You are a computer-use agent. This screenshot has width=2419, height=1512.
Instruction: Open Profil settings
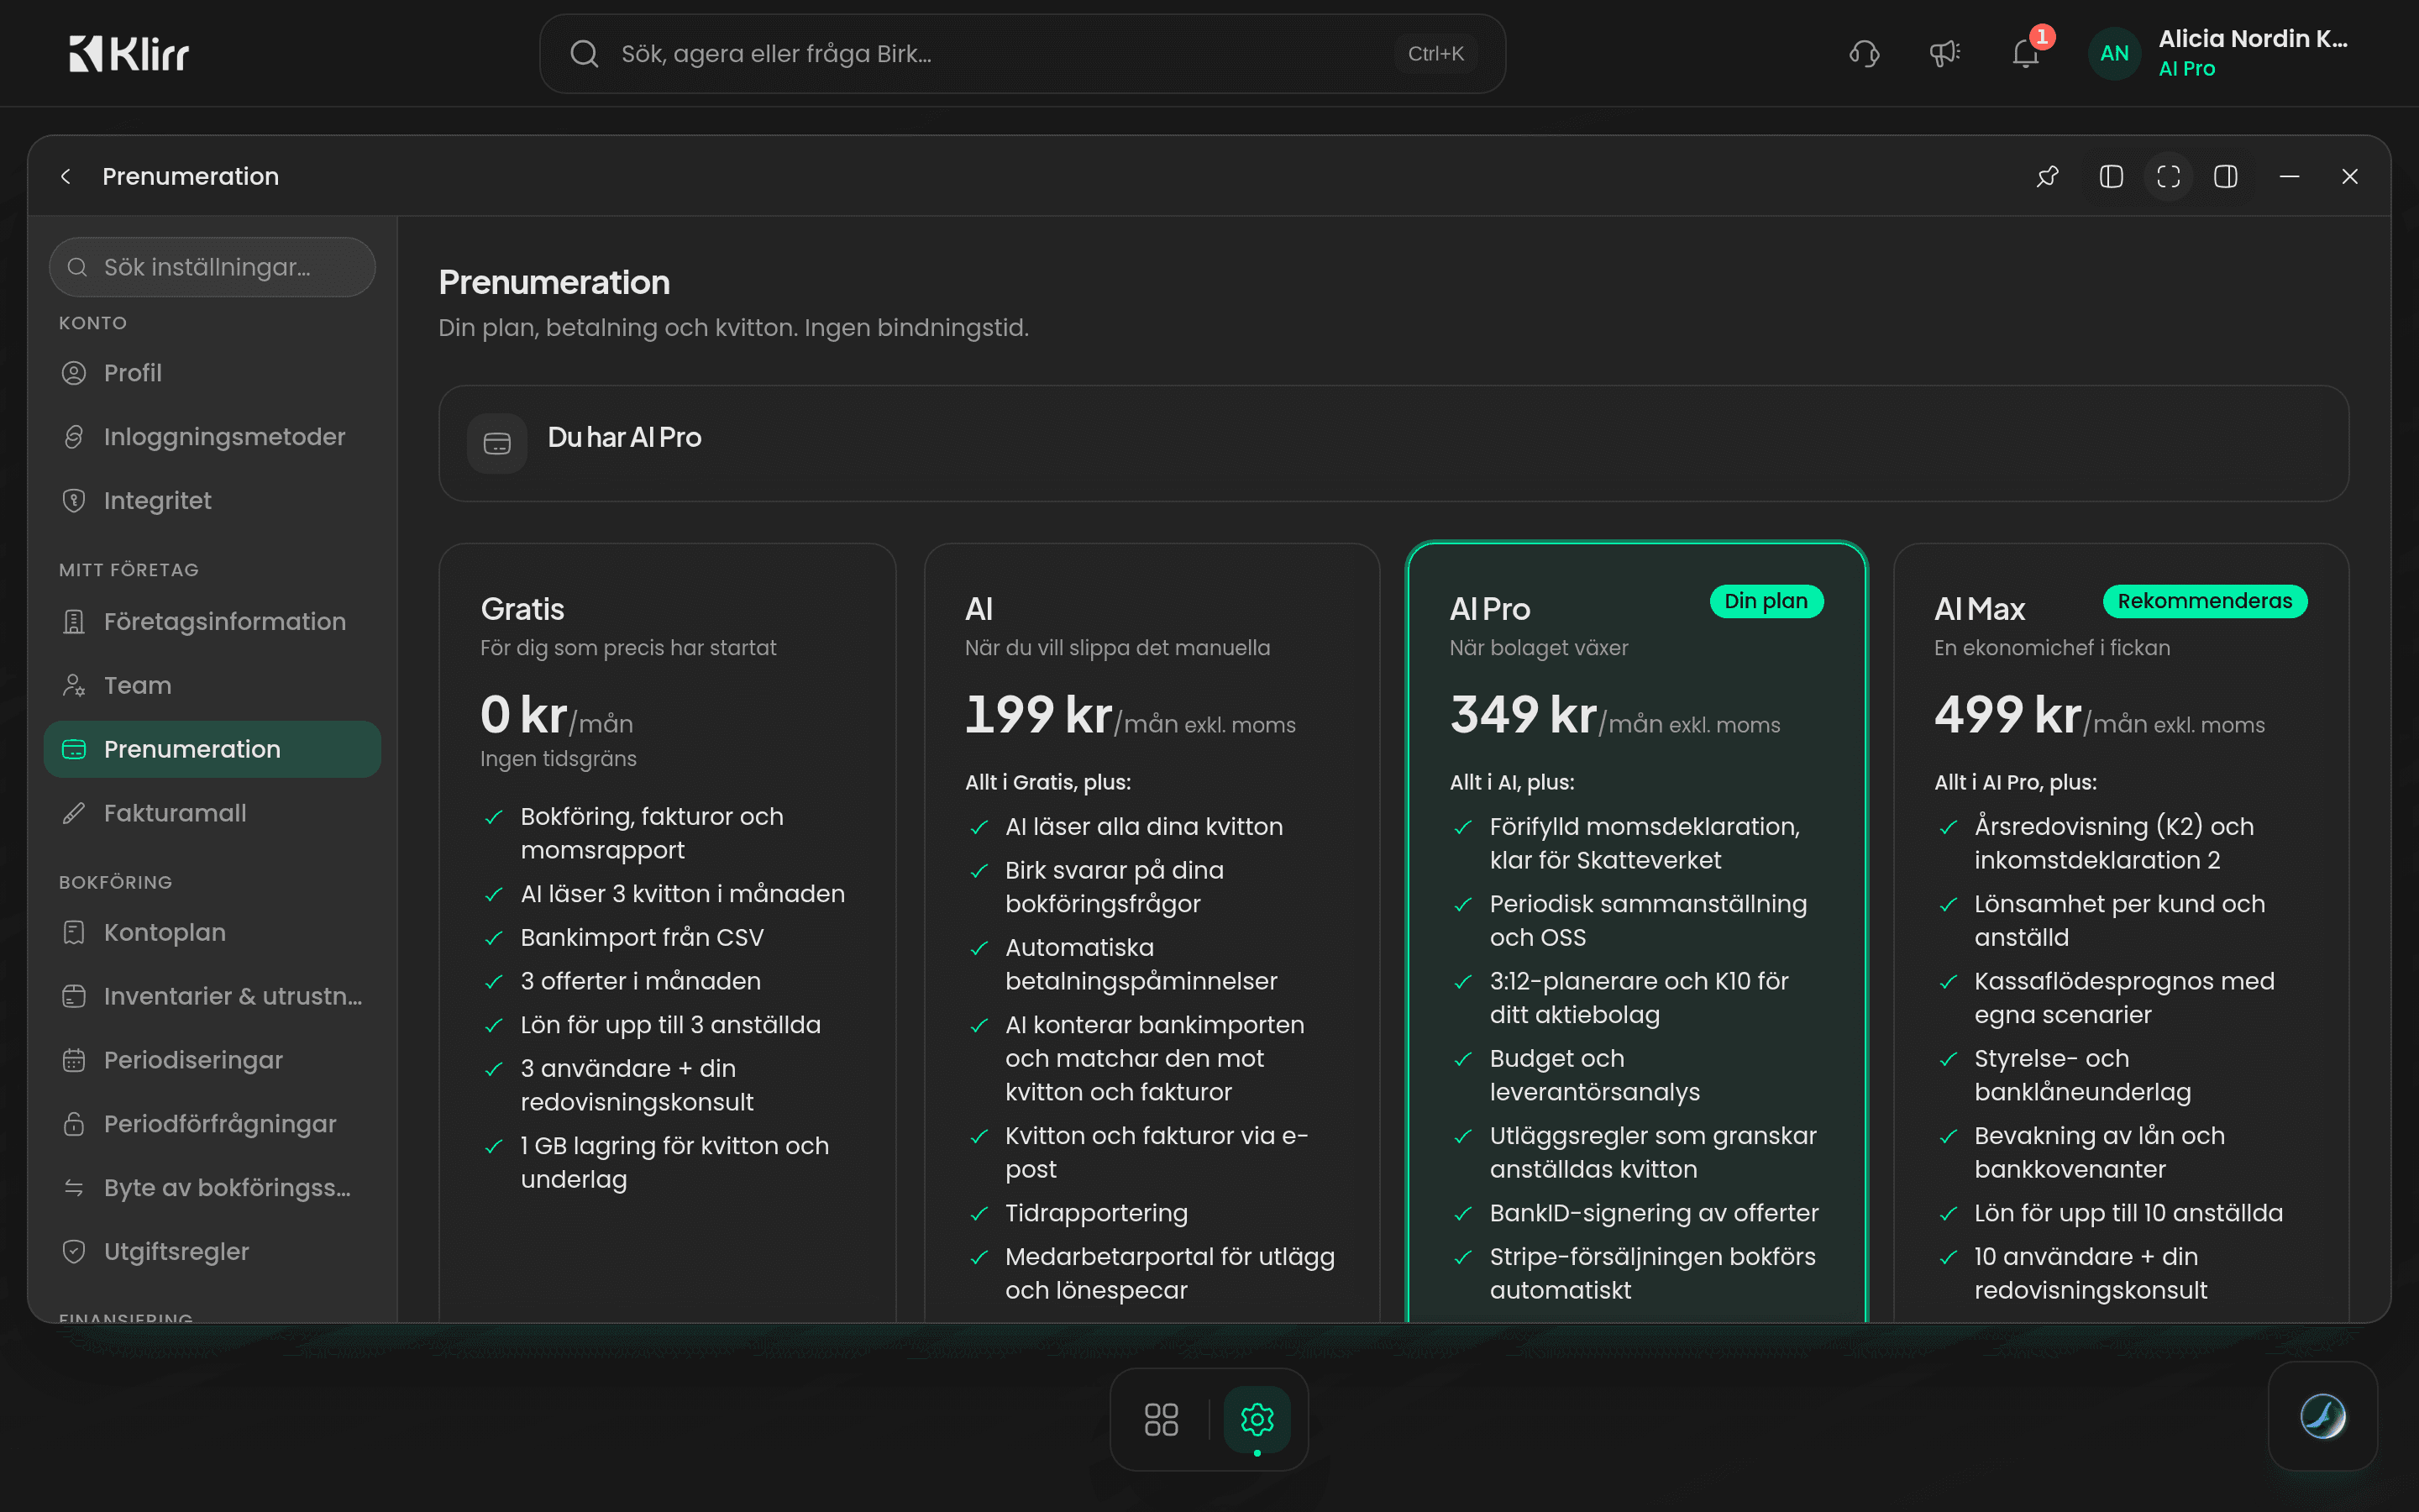[x=212, y=373]
